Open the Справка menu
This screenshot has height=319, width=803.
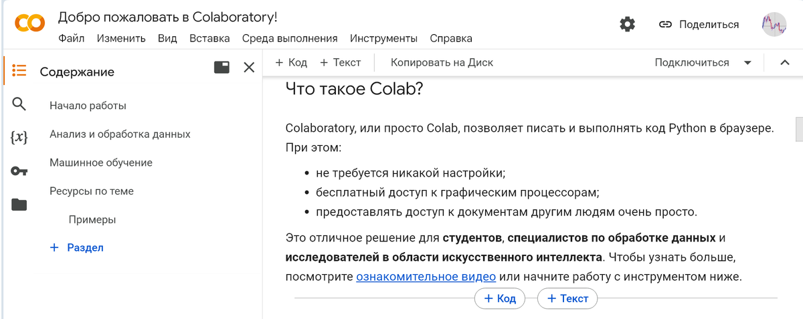click(451, 38)
